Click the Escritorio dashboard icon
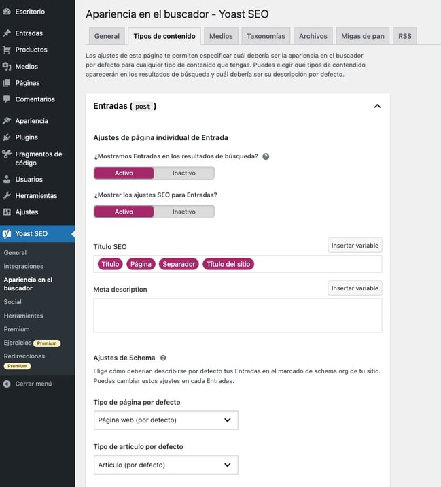441x487 pixels. [7, 12]
